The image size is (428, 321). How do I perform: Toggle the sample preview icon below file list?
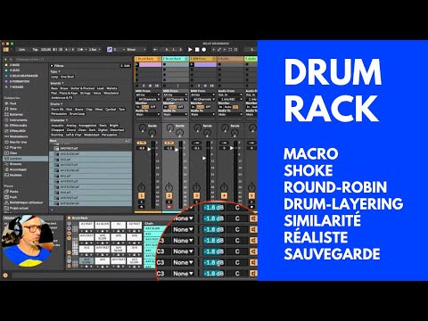click(53, 210)
